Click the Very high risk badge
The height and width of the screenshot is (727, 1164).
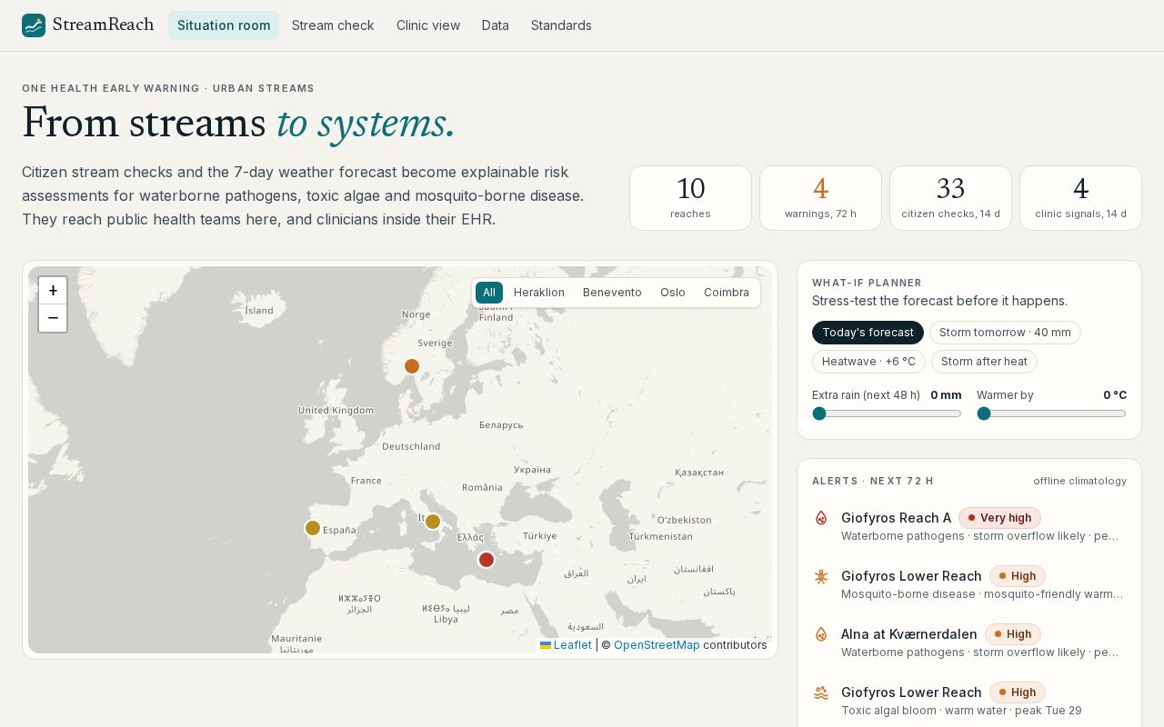pos(999,518)
